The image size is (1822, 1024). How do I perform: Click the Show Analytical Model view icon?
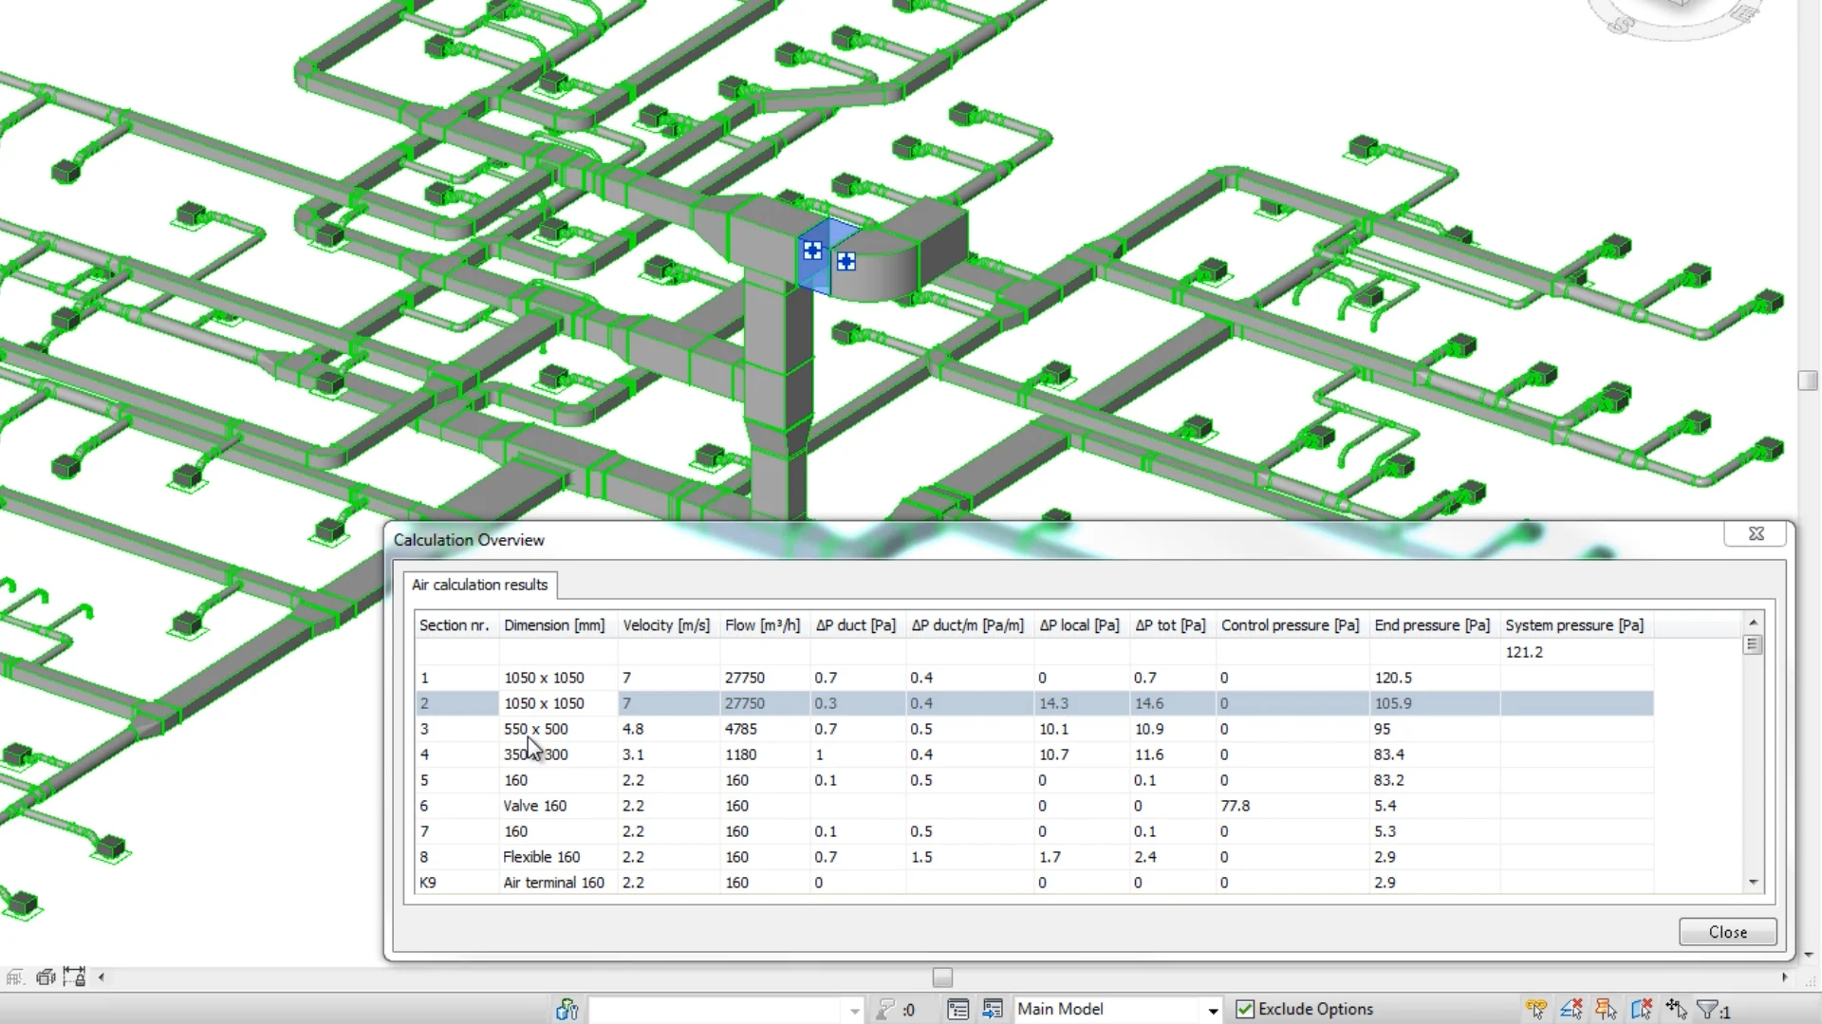click(14, 977)
